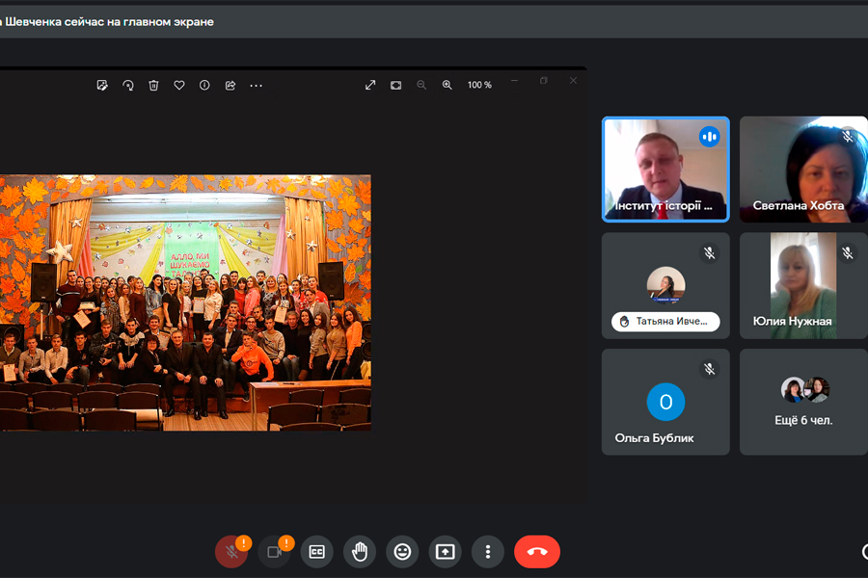Turn on captions with the CC button
The image size is (868, 578).
coord(316,551)
